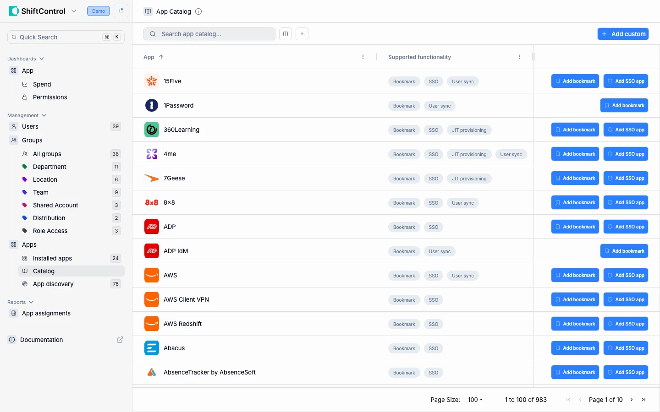Screen dimensions: 660x412
Task: Open the Page Size dropdown showing 100
Action: point(475,400)
